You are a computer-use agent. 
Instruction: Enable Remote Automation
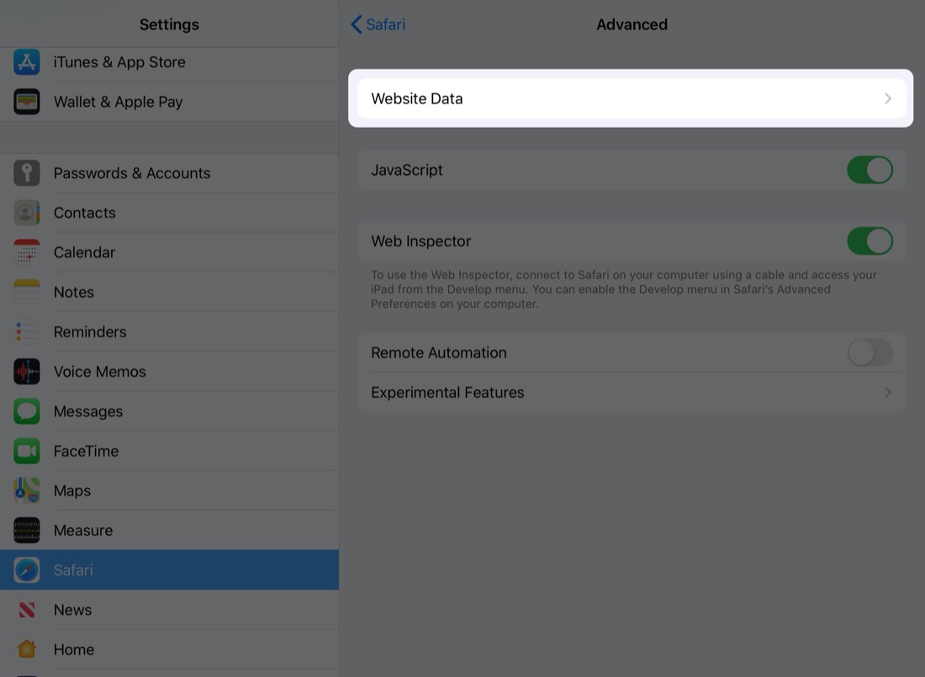(869, 352)
